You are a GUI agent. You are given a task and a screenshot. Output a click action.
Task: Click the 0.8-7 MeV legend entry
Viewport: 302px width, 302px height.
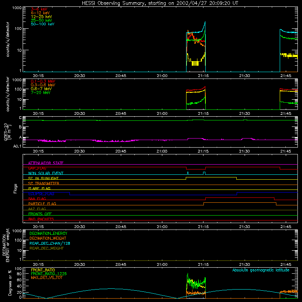(x=41, y=89)
